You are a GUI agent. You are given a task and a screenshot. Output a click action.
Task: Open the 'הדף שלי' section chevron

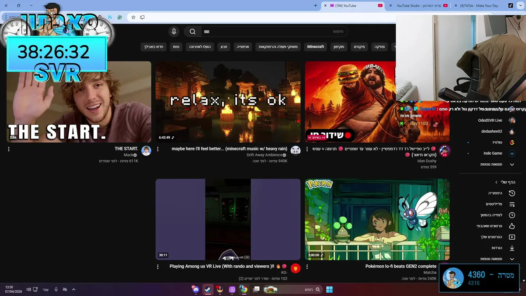[x=496, y=182]
